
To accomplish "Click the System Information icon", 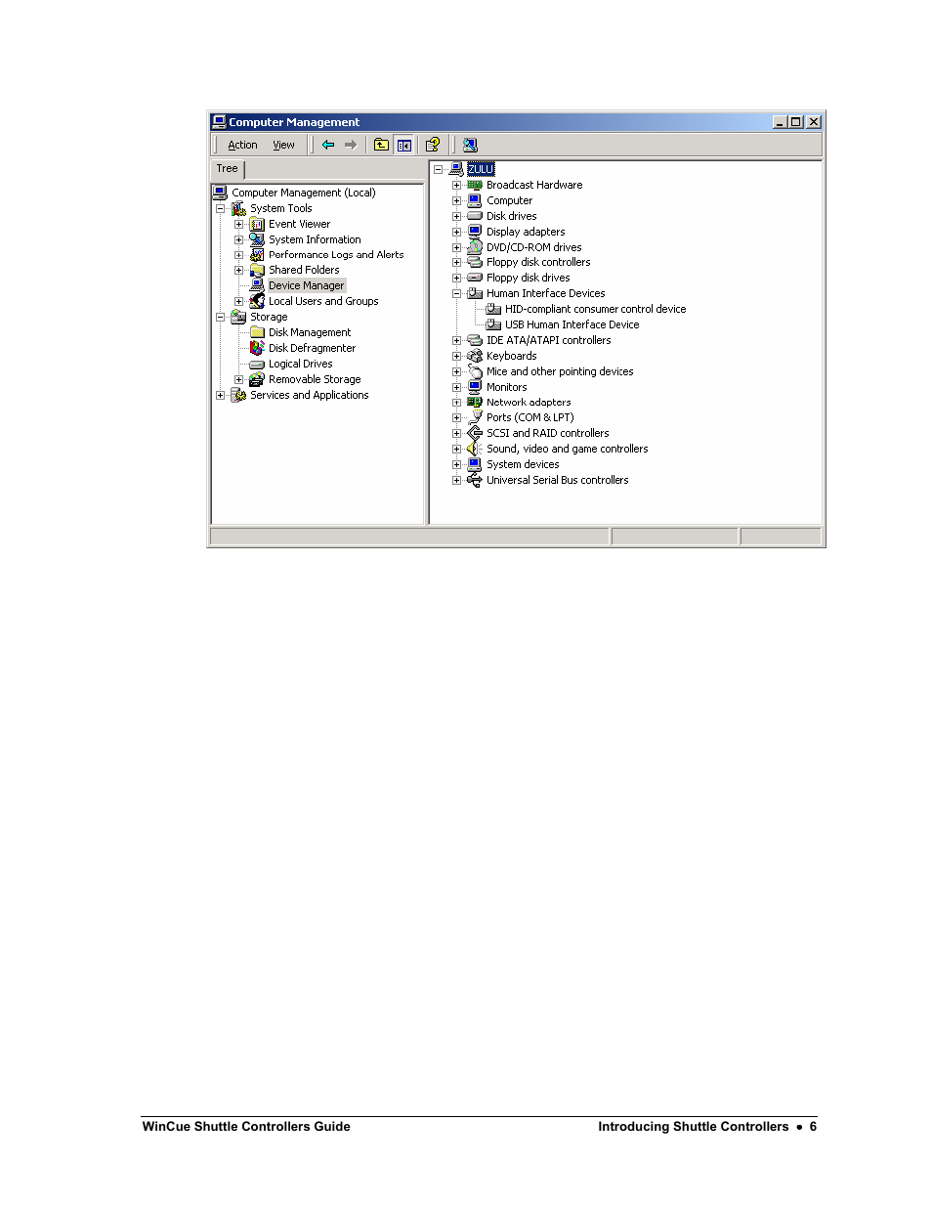I will point(257,239).
